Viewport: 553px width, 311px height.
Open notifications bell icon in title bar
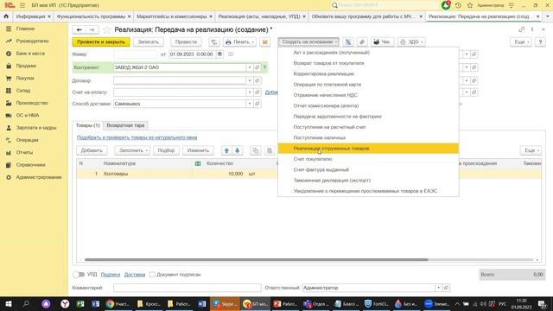point(446,5)
